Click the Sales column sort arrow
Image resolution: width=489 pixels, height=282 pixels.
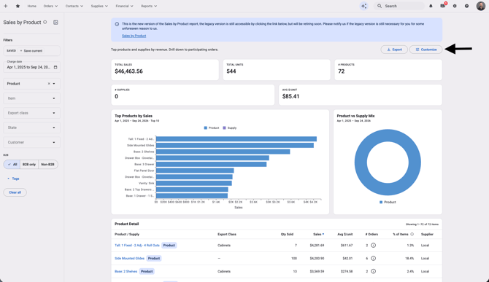coord(323,234)
